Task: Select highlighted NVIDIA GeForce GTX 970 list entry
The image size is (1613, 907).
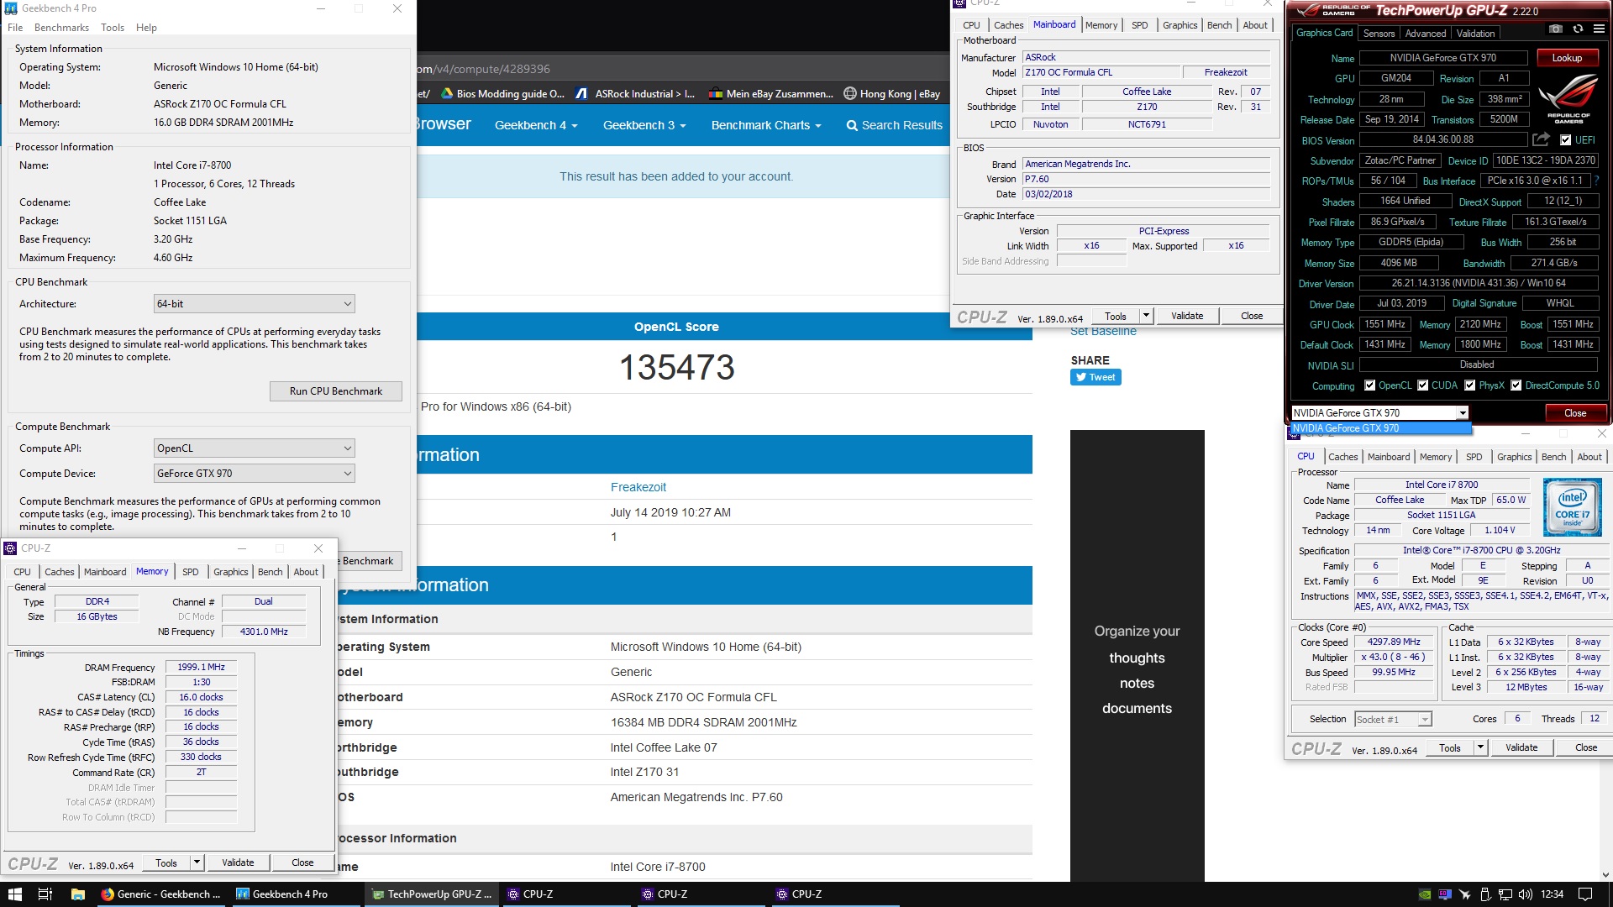Action: click(1380, 428)
